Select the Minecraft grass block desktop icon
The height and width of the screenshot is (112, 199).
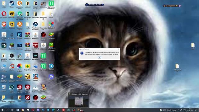[x=12, y=46]
